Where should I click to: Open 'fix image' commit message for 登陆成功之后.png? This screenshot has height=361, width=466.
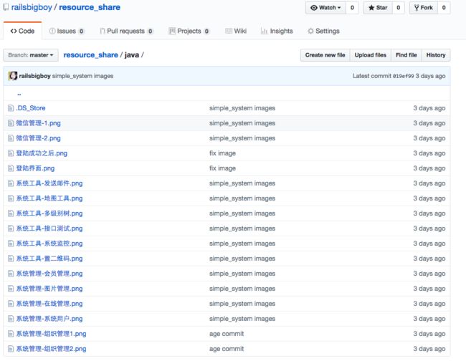click(222, 153)
